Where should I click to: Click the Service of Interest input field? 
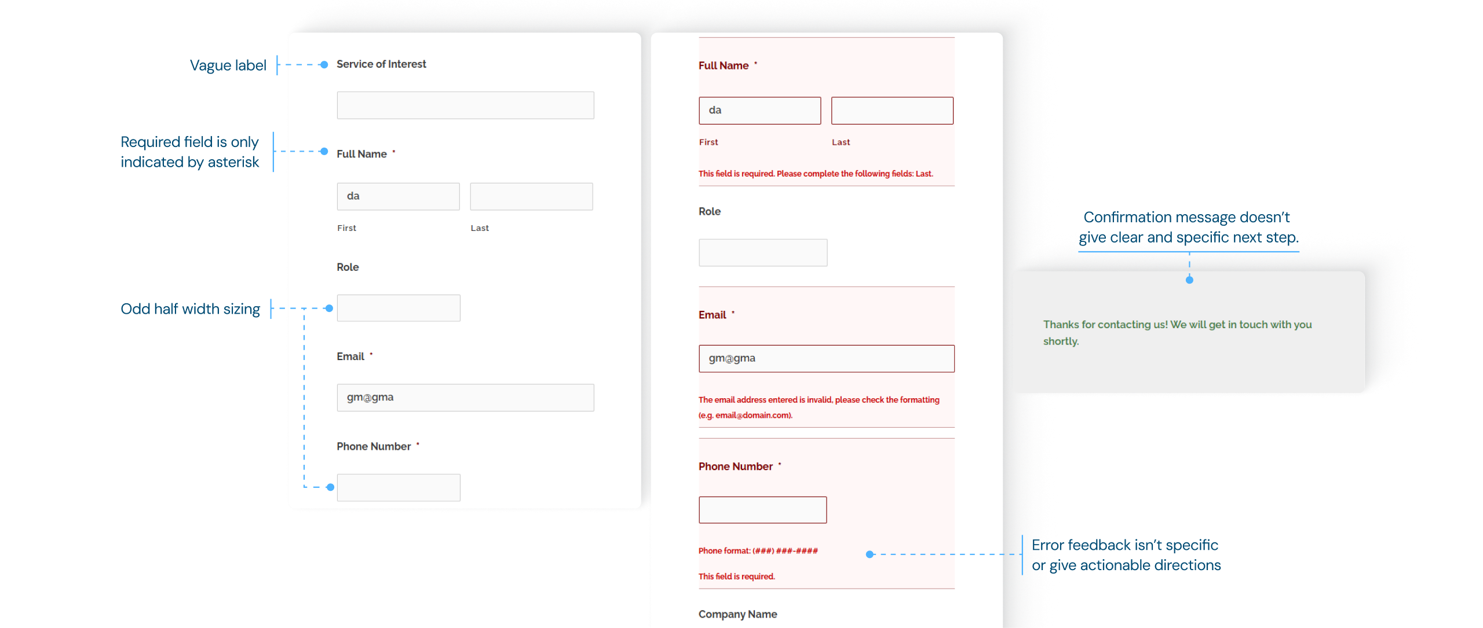[465, 105]
